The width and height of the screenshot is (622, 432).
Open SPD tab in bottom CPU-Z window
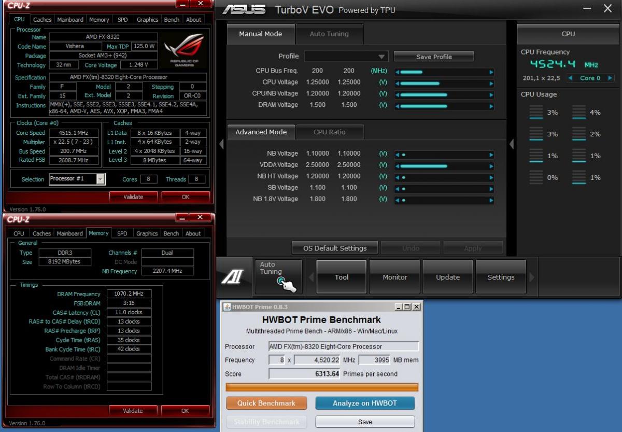(x=122, y=233)
